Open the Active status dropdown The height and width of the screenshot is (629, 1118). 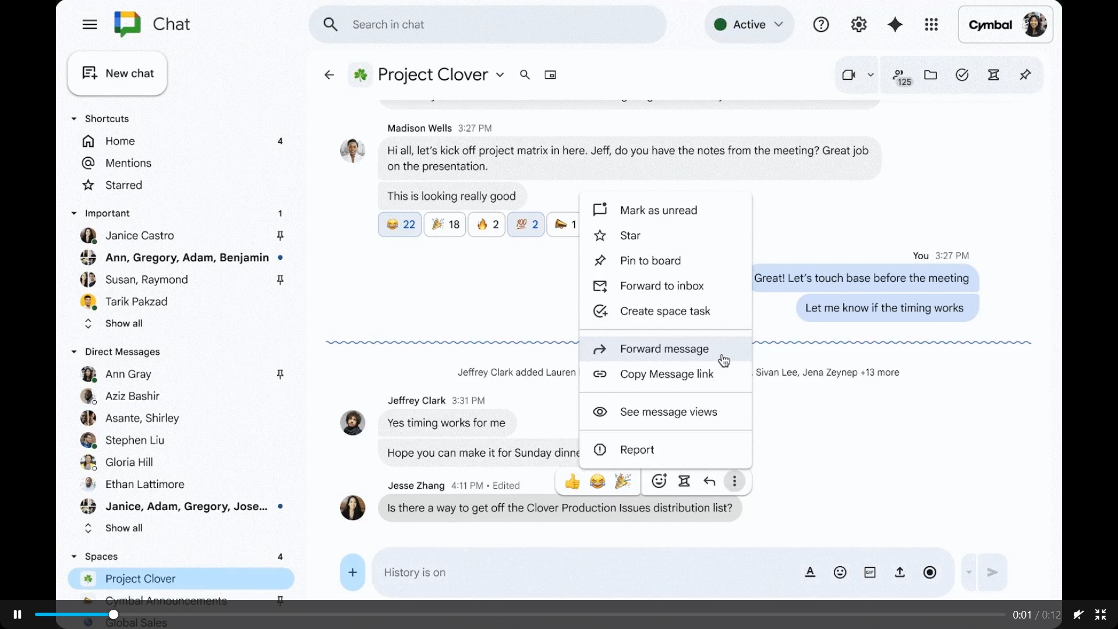point(749,24)
